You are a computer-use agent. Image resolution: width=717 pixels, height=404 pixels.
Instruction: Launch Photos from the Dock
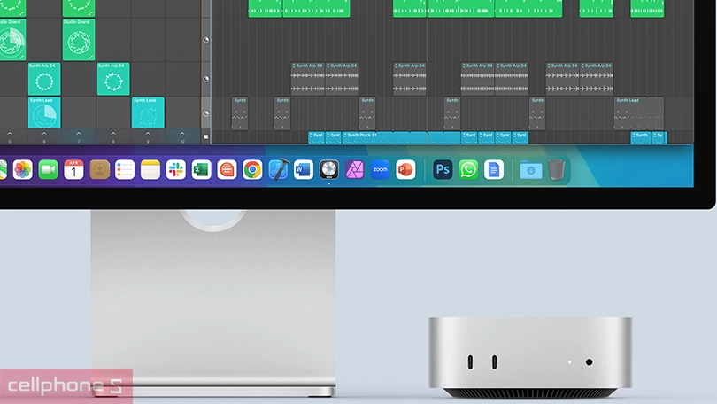pos(22,170)
